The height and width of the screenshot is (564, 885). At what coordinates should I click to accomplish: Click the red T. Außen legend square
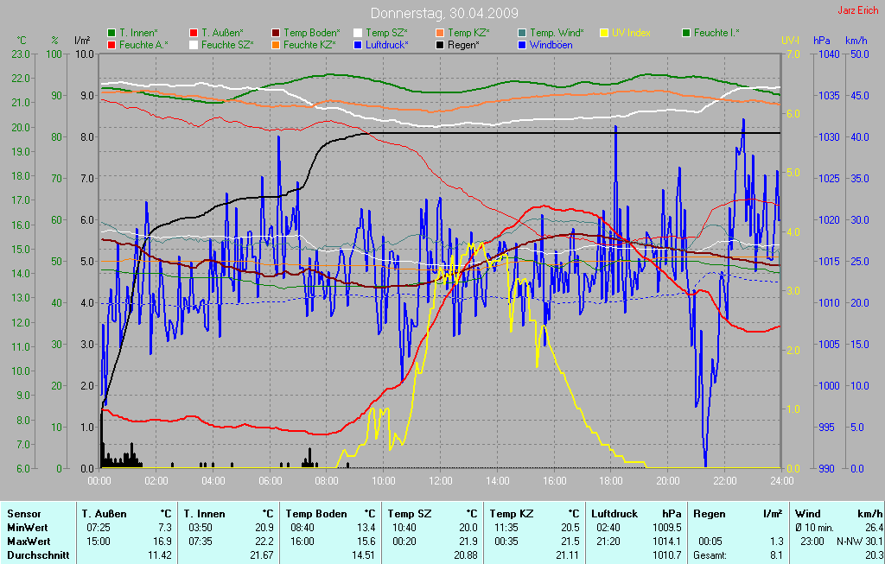194,33
